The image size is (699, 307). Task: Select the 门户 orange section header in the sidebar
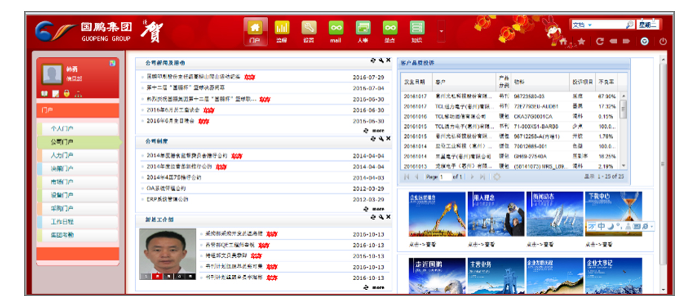pyautogui.click(x=77, y=110)
